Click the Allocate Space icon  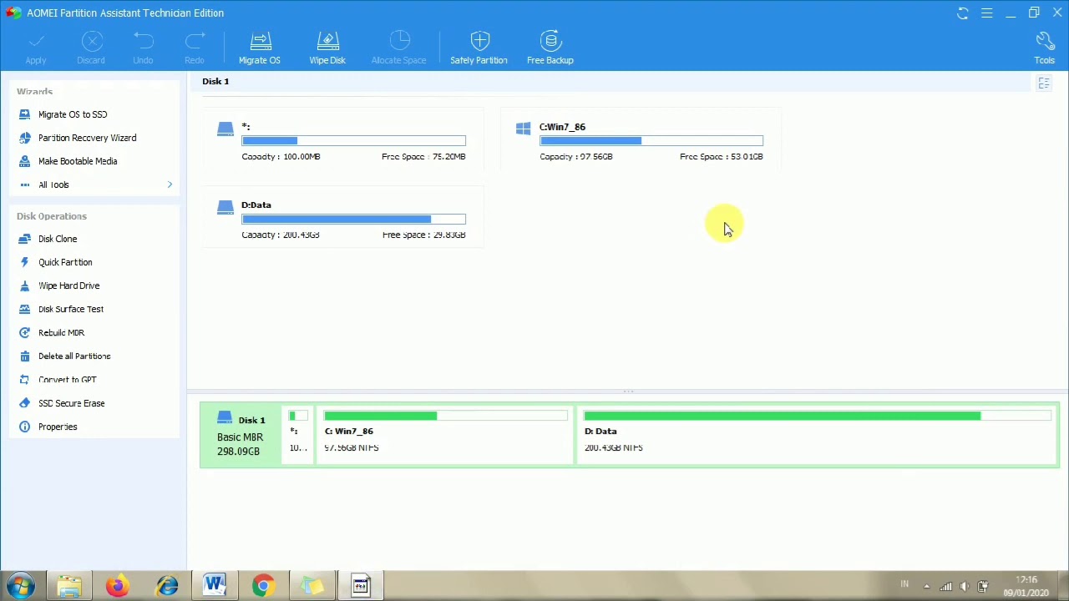coord(400,41)
